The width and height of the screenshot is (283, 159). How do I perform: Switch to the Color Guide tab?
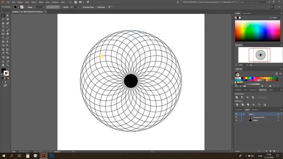(247, 13)
